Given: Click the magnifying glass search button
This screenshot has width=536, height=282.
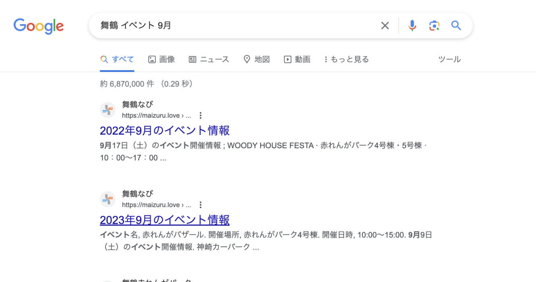Looking at the screenshot, I should (456, 26).
